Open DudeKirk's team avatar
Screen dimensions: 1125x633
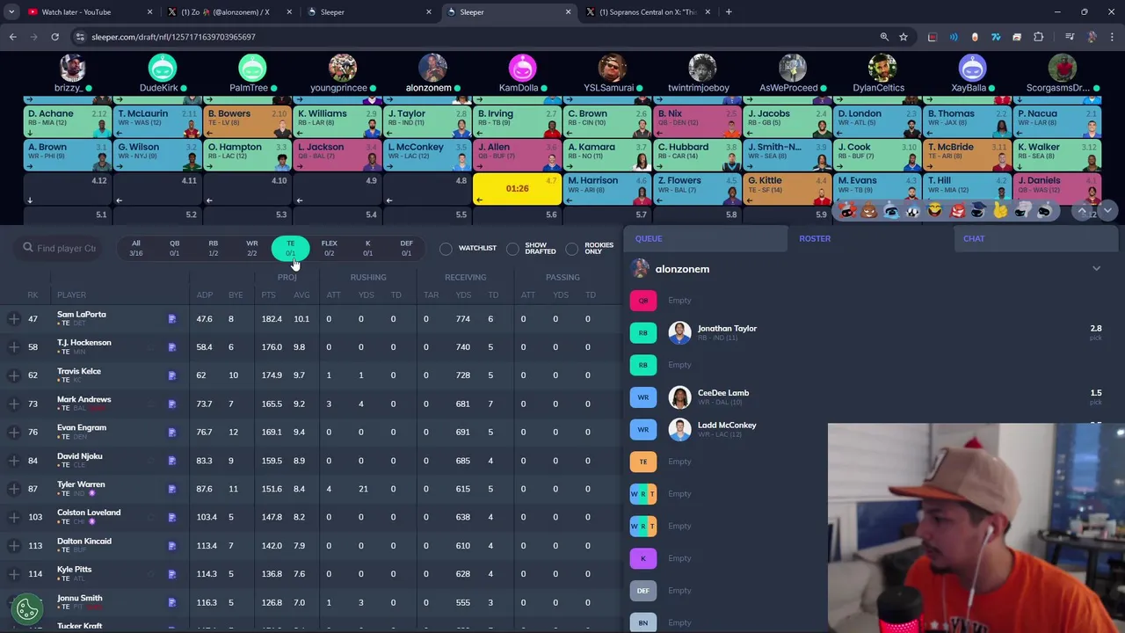click(163, 69)
